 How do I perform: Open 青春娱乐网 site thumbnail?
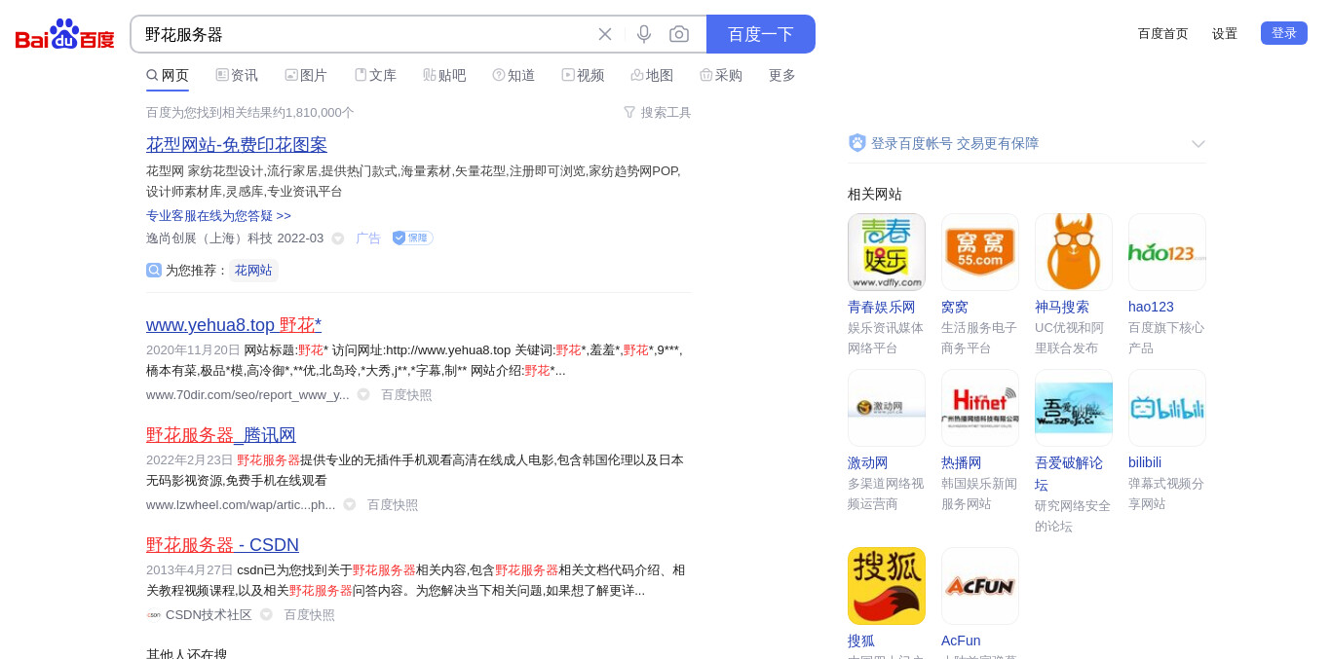click(x=887, y=252)
